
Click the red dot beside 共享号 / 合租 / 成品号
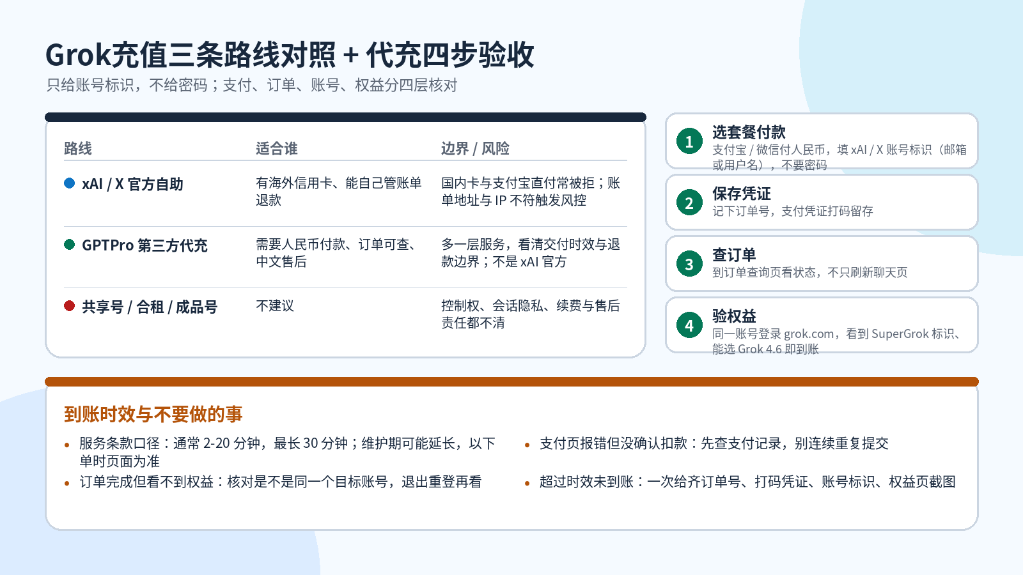[x=70, y=306]
